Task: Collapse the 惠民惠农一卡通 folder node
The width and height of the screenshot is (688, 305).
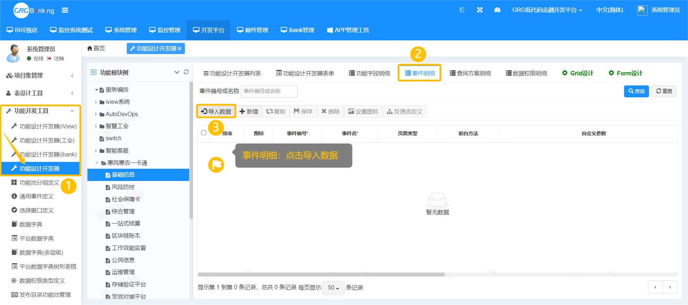Action: [97, 163]
